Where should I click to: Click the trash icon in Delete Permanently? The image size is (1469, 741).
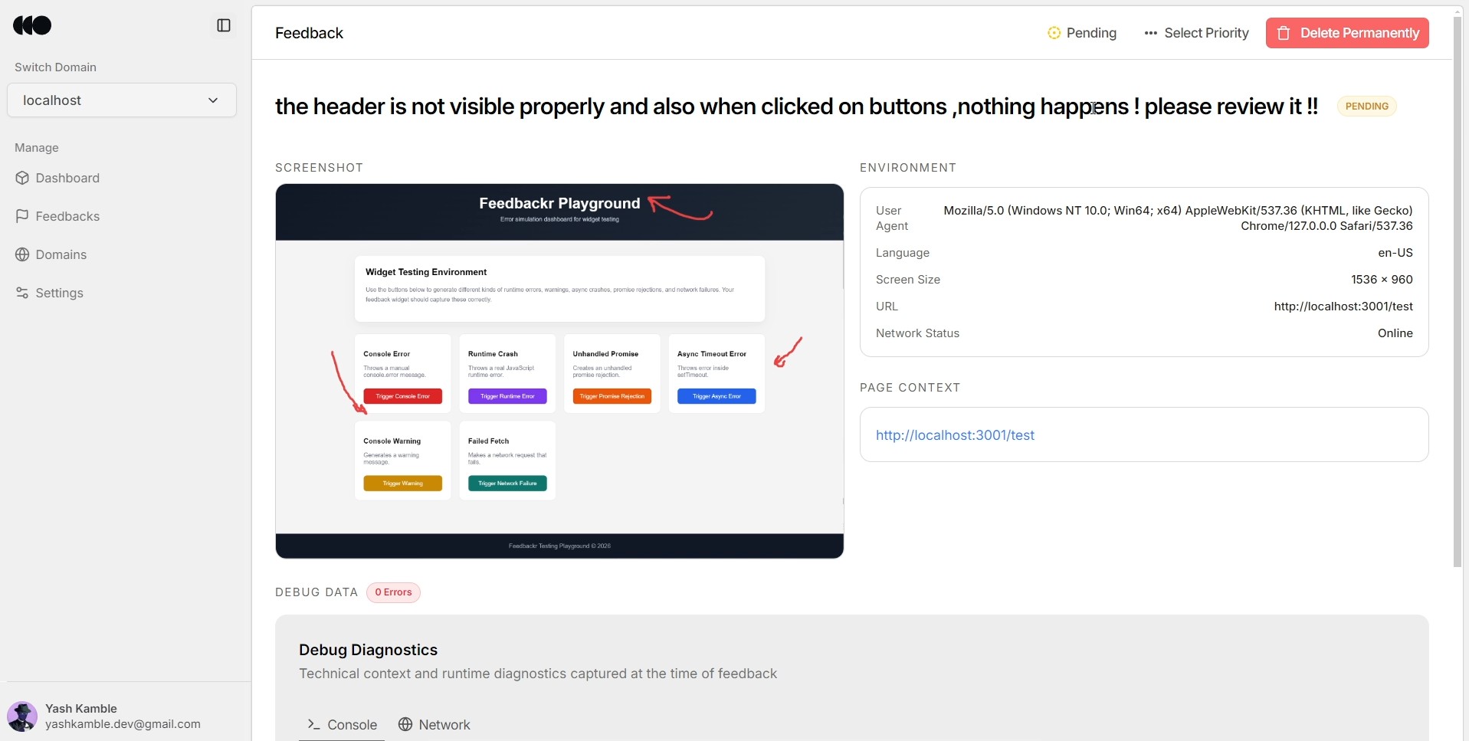pyautogui.click(x=1284, y=33)
